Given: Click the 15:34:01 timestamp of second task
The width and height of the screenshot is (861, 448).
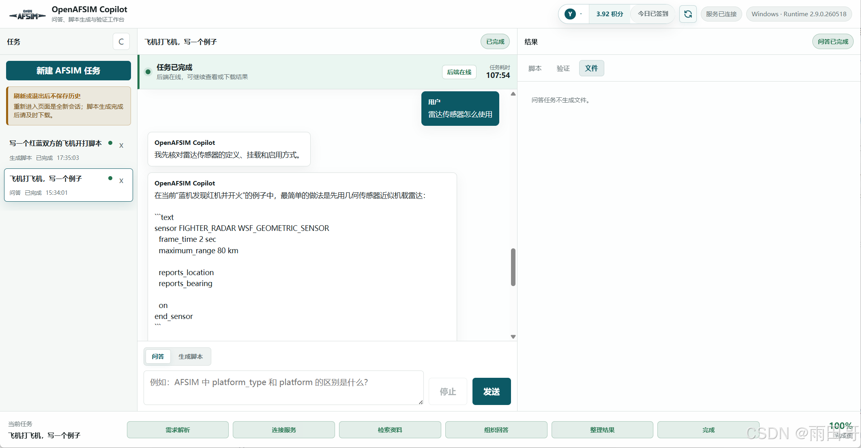Looking at the screenshot, I should point(57,193).
